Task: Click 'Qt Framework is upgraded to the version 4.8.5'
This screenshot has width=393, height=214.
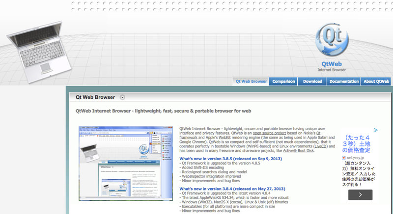Action: [220, 163]
